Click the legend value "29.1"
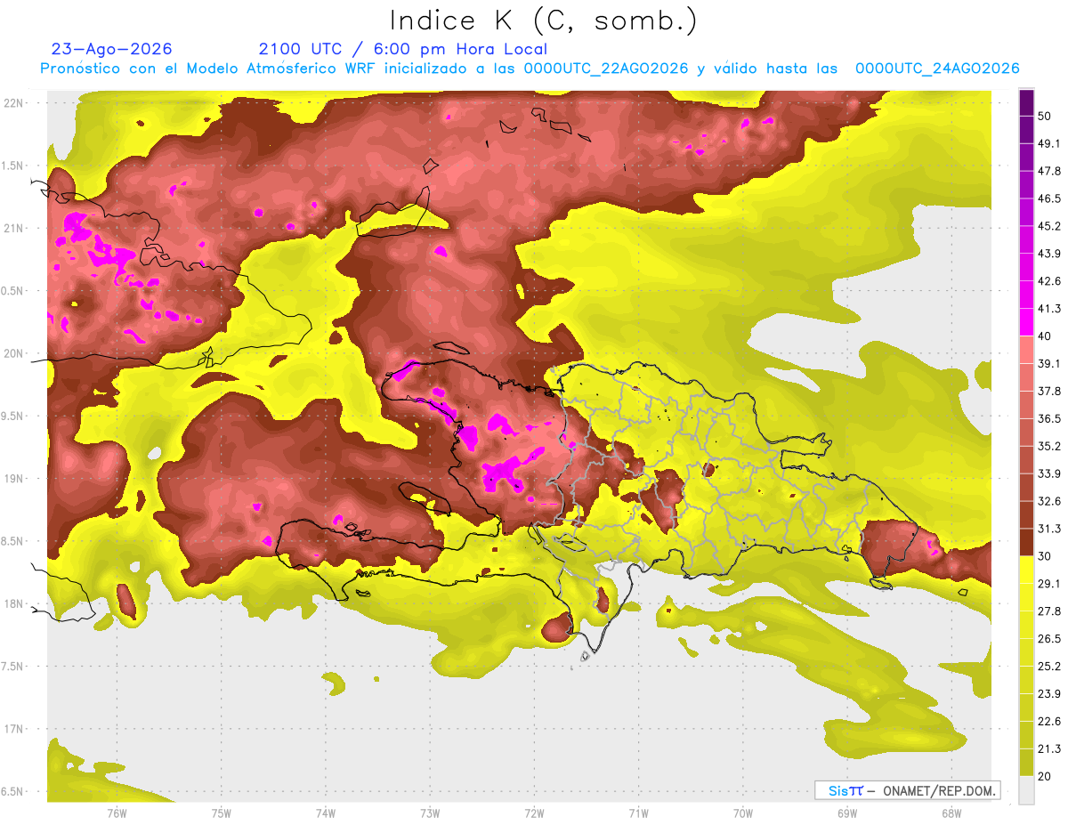1068x825 pixels. 1048,584
